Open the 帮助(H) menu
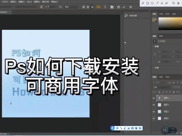 pos(54,2)
